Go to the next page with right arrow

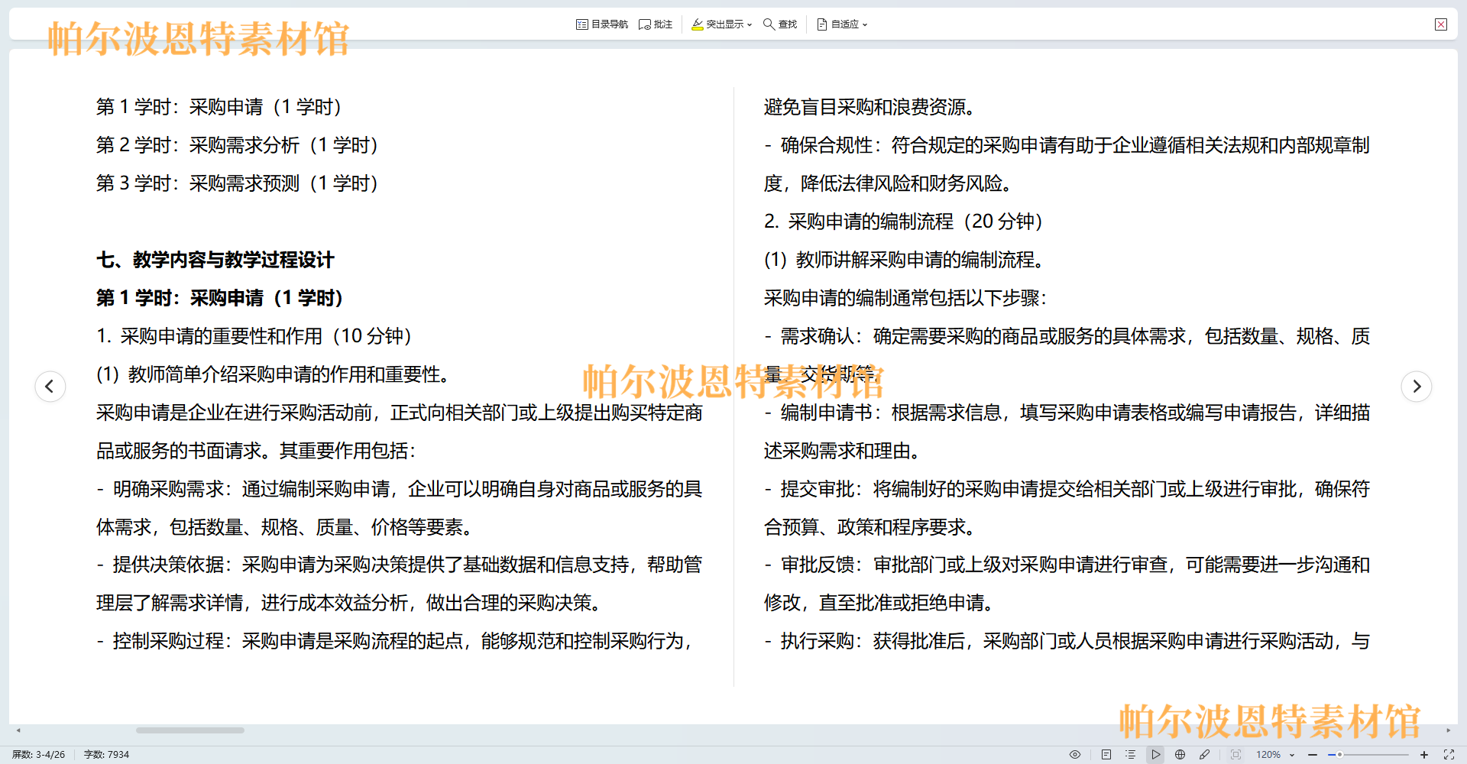click(x=1417, y=387)
